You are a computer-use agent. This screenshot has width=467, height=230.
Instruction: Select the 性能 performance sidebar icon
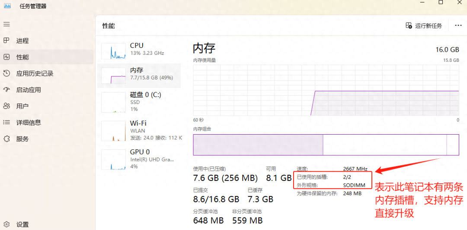(6, 57)
